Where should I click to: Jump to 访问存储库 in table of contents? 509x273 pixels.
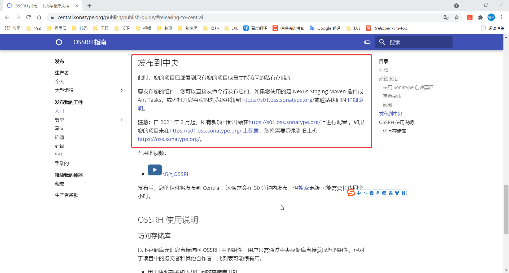pos(394,131)
